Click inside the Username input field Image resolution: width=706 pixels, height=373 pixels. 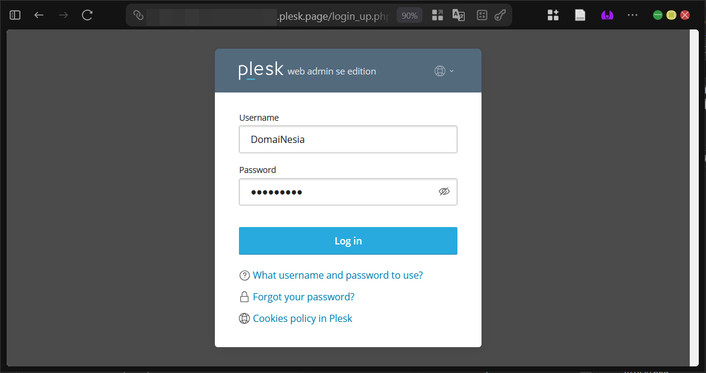[x=348, y=139]
